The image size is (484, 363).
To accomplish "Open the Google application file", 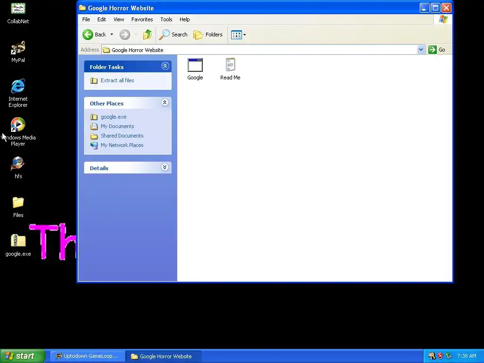I will pos(195,69).
